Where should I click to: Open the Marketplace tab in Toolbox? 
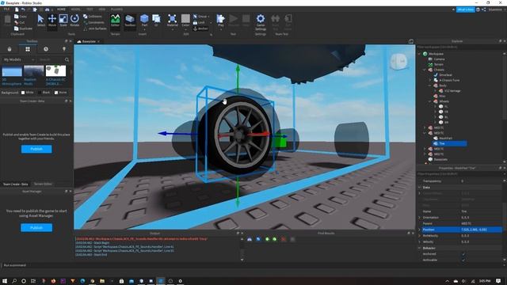click(10, 49)
